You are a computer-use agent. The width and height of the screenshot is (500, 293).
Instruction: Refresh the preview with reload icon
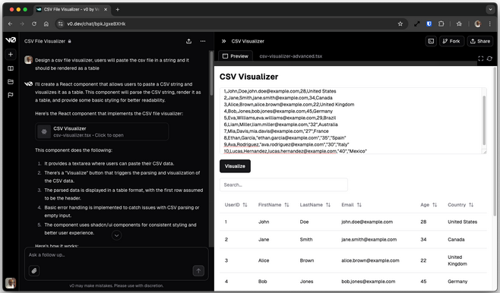click(489, 58)
